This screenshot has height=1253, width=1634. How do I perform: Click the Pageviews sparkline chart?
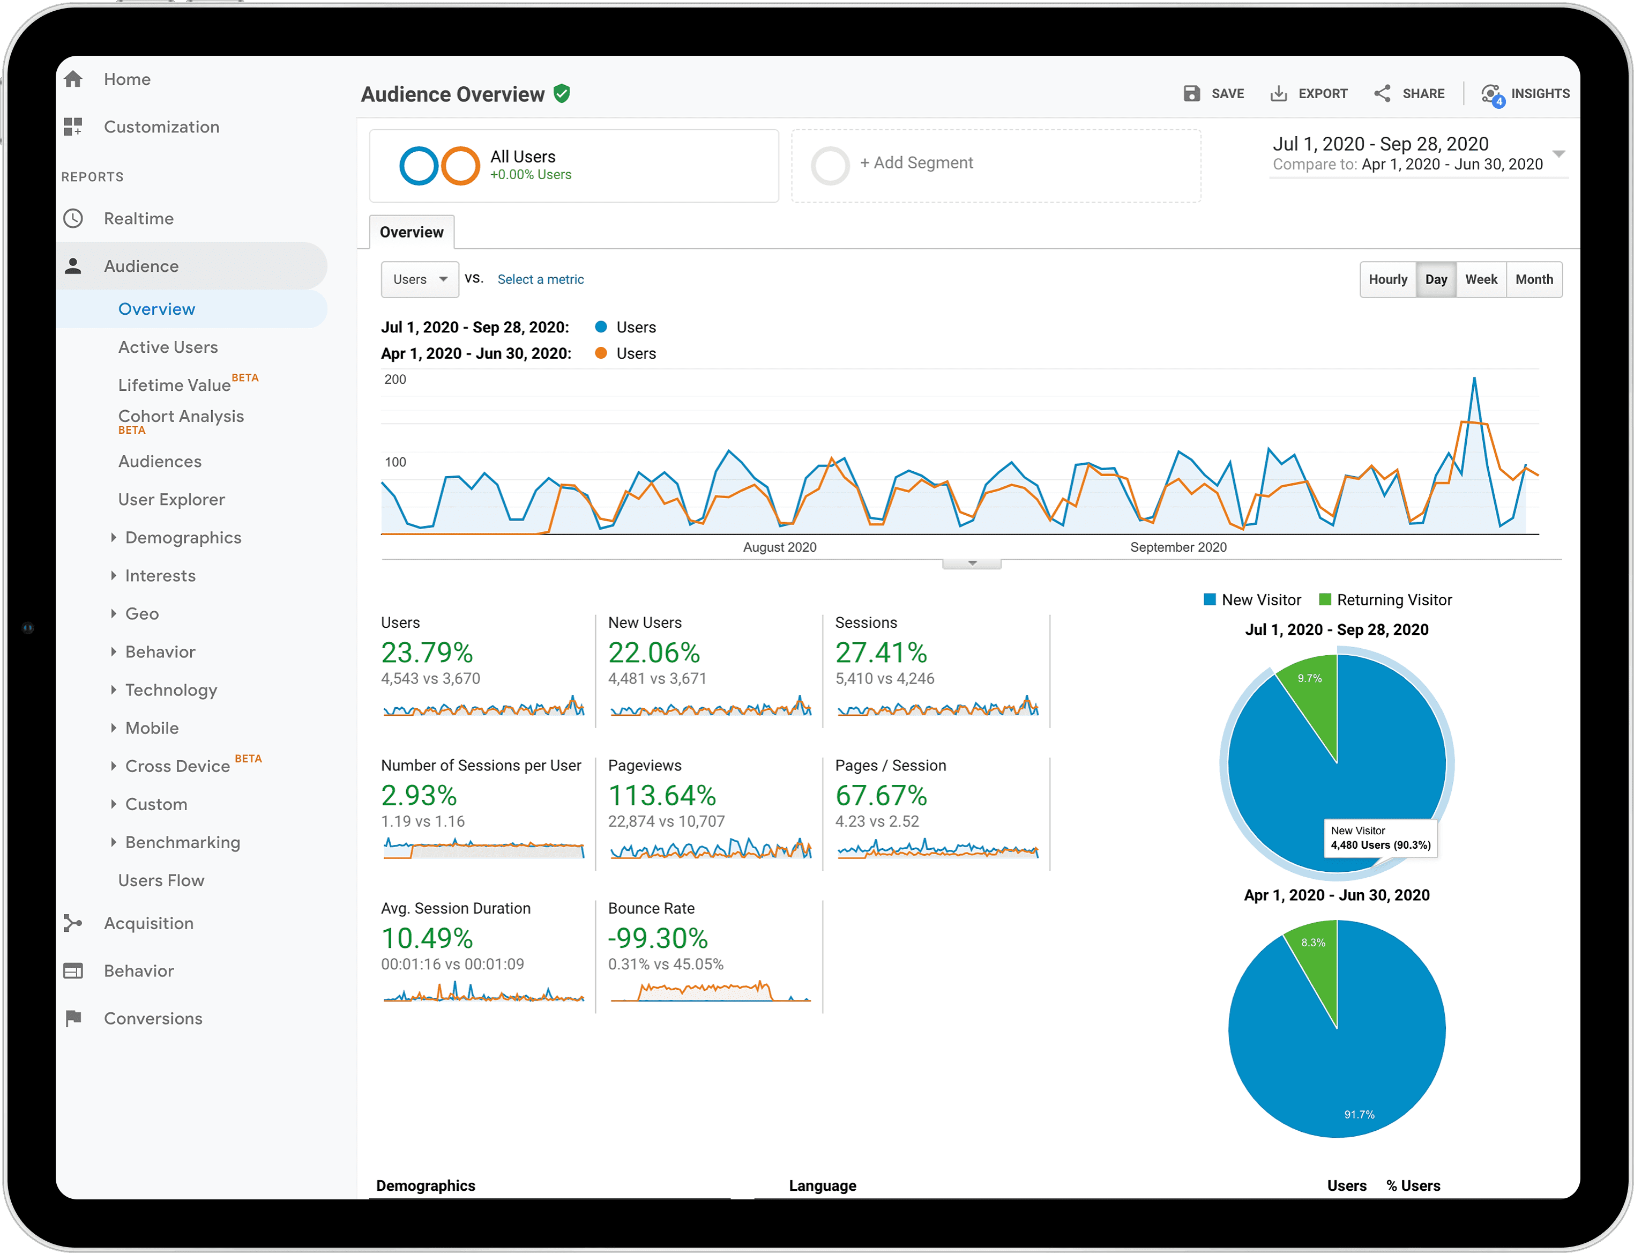click(x=711, y=848)
